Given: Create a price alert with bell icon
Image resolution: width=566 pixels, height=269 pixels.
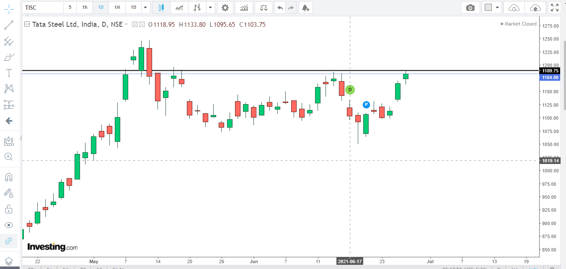Looking at the screenshot, I should 305,8.
